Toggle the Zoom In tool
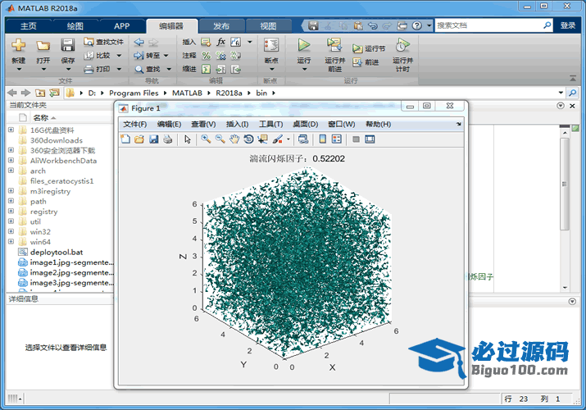The image size is (586, 410). tap(206, 139)
